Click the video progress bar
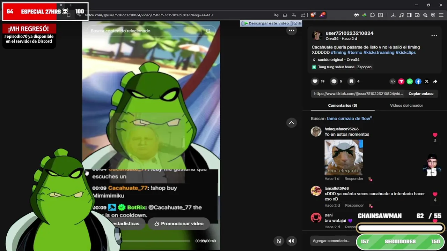The height and width of the screenshot is (251, 447). pyautogui.click(x=155, y=241)
